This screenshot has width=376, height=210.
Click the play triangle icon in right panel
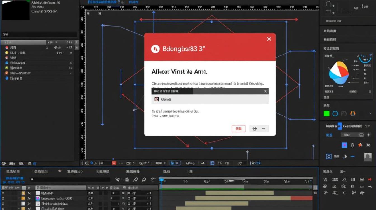click(x=345, y=157)
